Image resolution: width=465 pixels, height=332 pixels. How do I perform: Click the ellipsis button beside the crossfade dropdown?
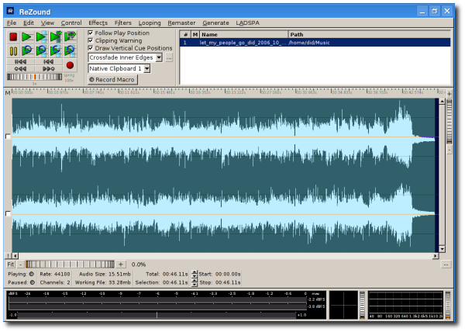point(169,57)
